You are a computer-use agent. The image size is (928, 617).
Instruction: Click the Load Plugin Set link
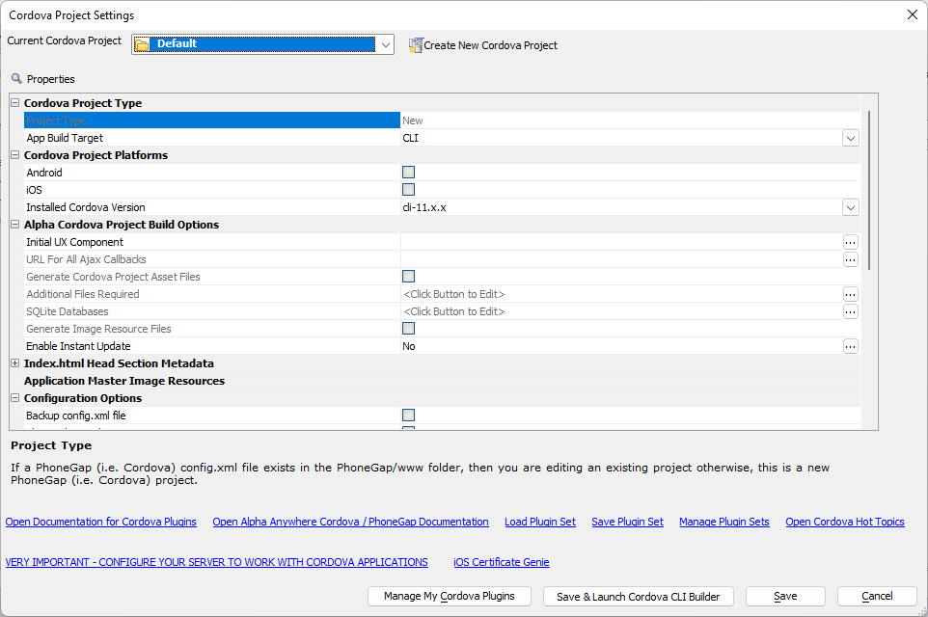pyautogui.click(x=540, y=522)
